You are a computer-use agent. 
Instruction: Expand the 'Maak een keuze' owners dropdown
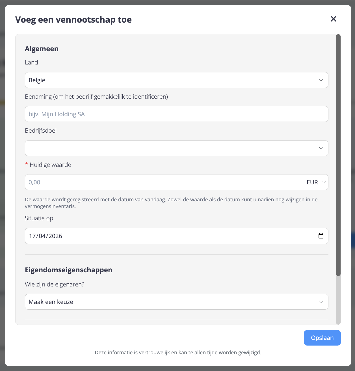(x=170, y=302)
